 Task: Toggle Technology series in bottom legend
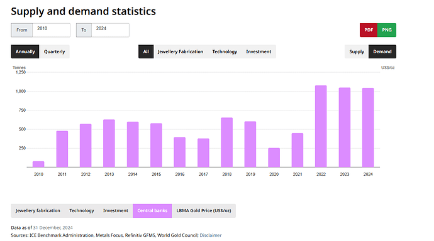click(82, 211)
